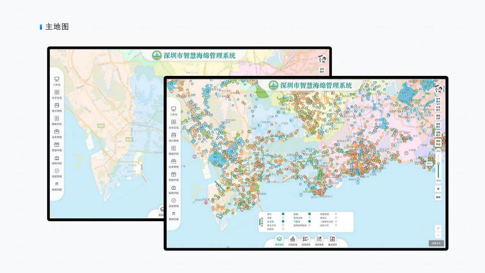Click the year slider handle
The image size is (485, 273).
(438, 163)
